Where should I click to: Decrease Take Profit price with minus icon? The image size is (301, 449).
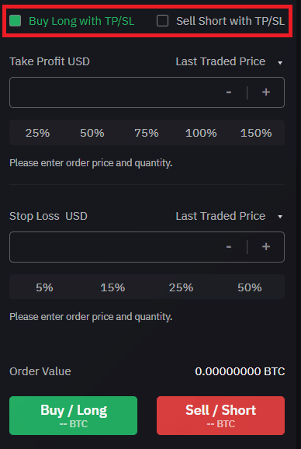229,92
